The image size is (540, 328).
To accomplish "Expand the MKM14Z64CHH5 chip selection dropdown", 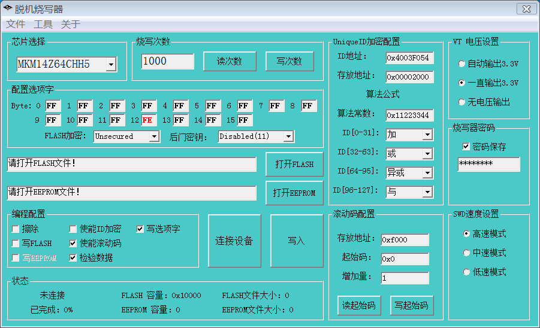I will click(x=111, y=64).
